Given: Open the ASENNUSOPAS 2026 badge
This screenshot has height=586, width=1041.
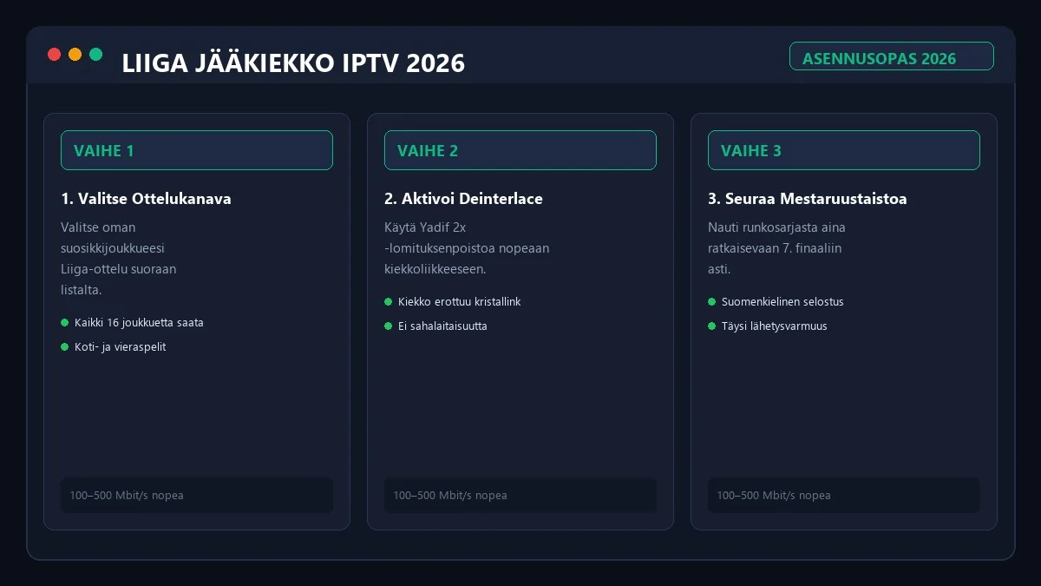Looking at the screenshot, I should [891, 56].
